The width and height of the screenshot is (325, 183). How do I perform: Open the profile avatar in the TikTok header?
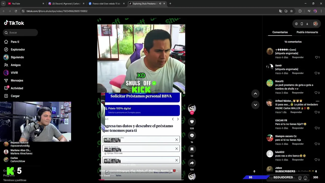coord(315,24)
